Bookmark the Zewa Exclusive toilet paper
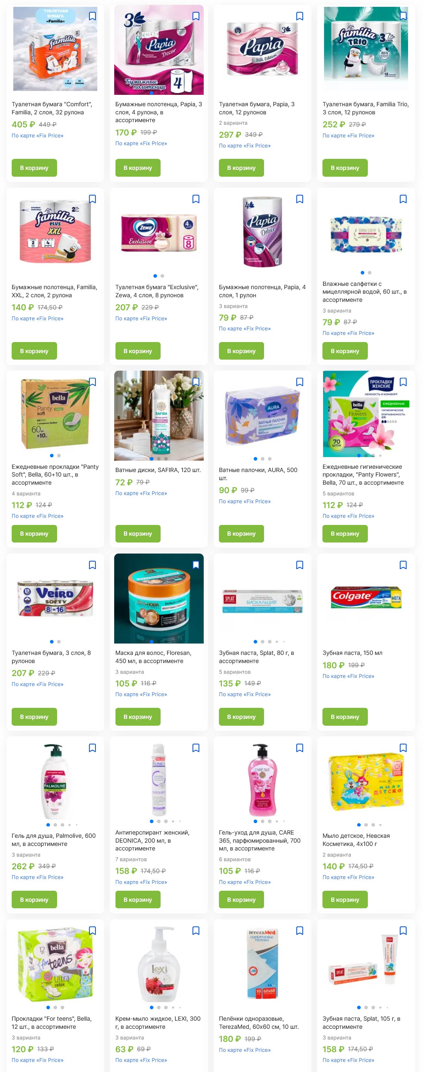 (196, 199)
